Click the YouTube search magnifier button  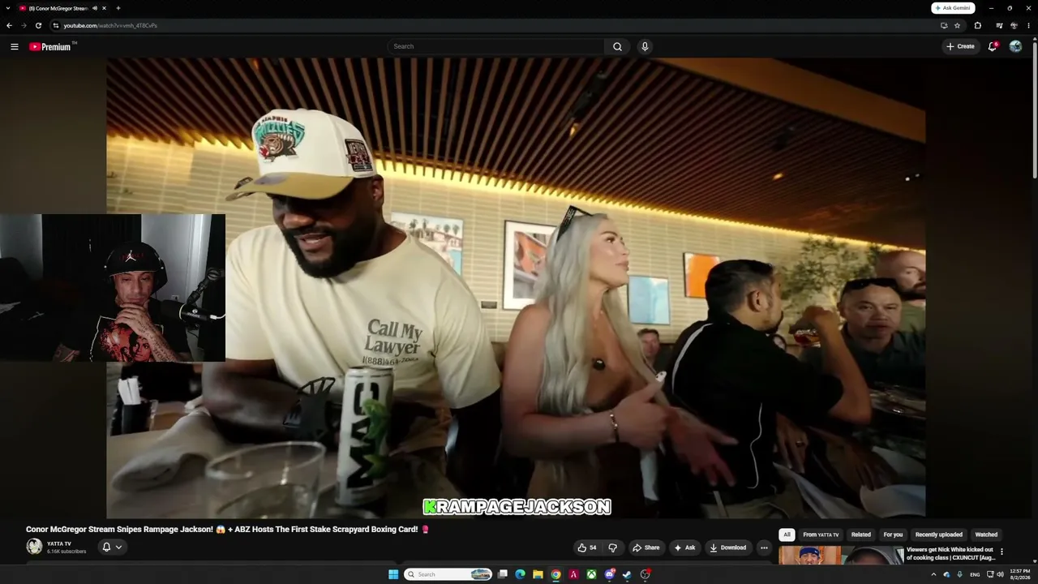[x=617, y=46]
